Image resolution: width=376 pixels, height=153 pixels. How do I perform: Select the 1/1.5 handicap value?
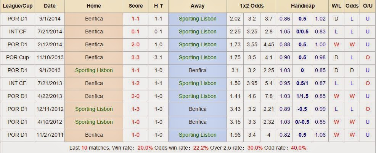click(x=302, y=96)
